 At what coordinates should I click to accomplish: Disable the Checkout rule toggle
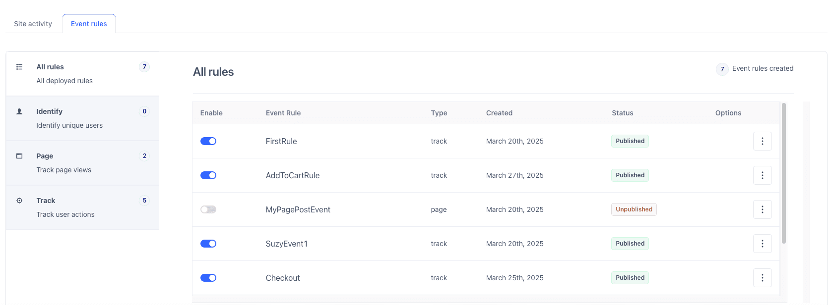[x=208, y=278]
